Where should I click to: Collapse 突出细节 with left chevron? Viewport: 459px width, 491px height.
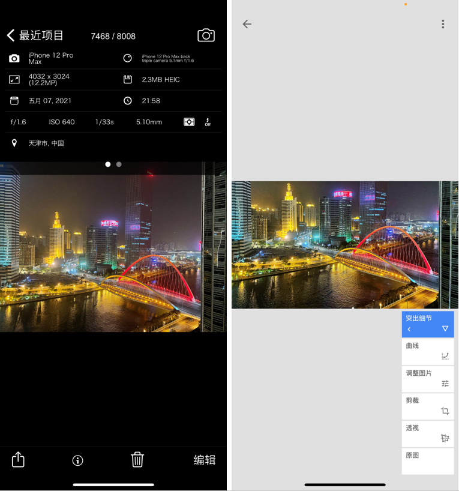coord(409,329)
